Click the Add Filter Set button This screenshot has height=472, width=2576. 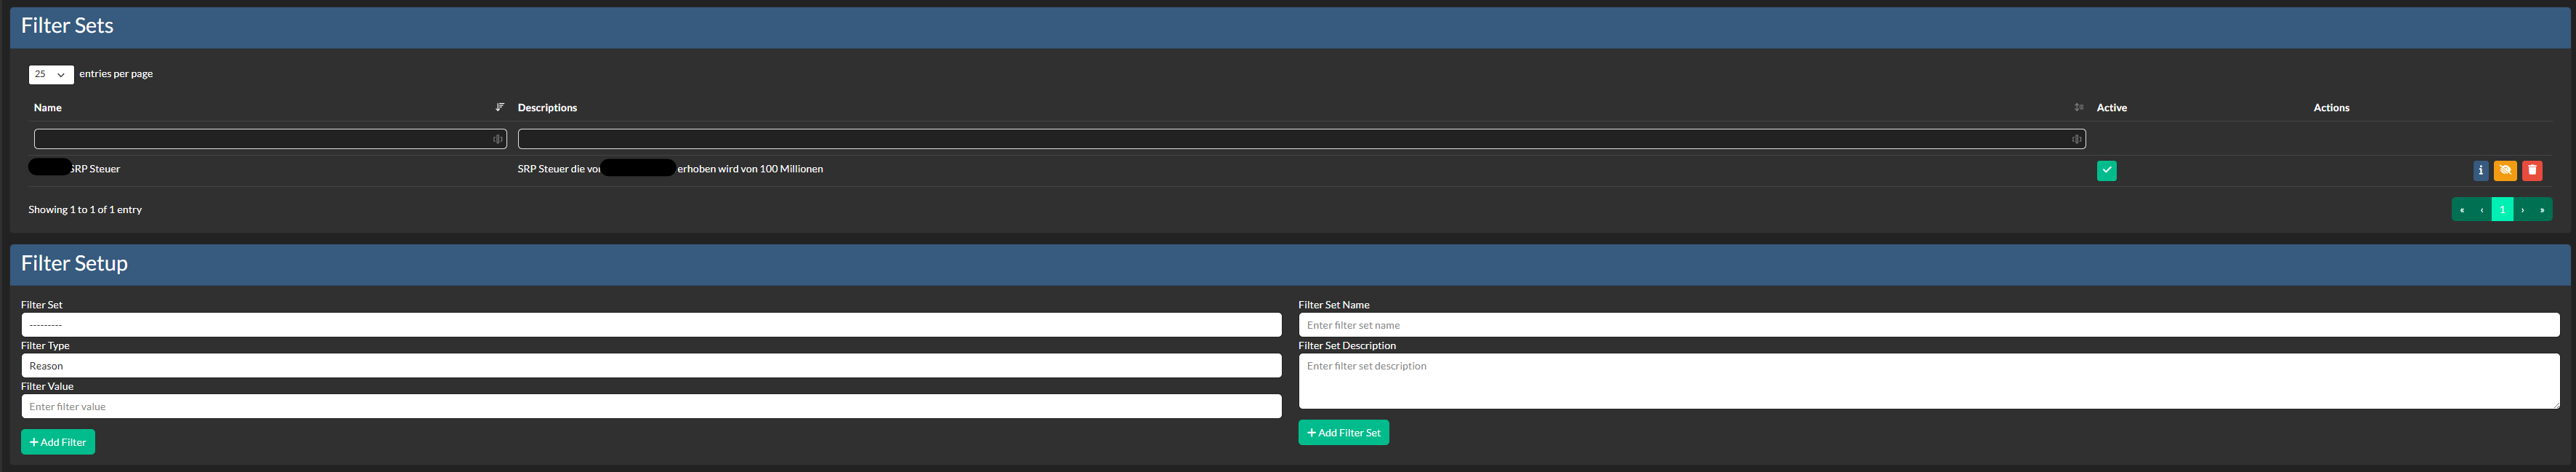click(x=1343, y=433)
